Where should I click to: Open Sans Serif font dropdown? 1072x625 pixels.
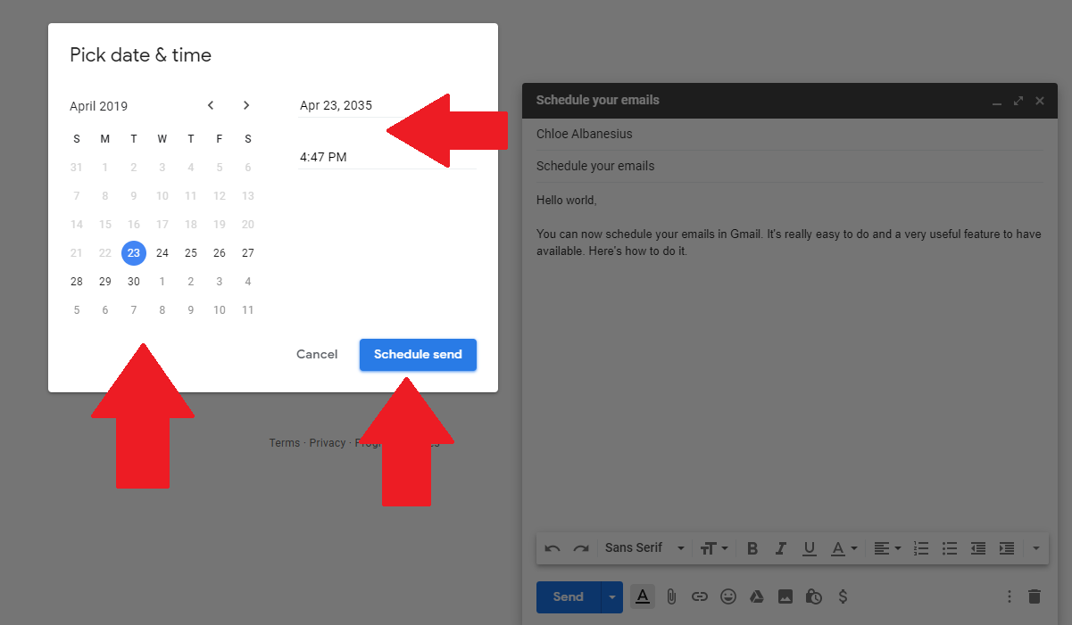pos(644,548)
